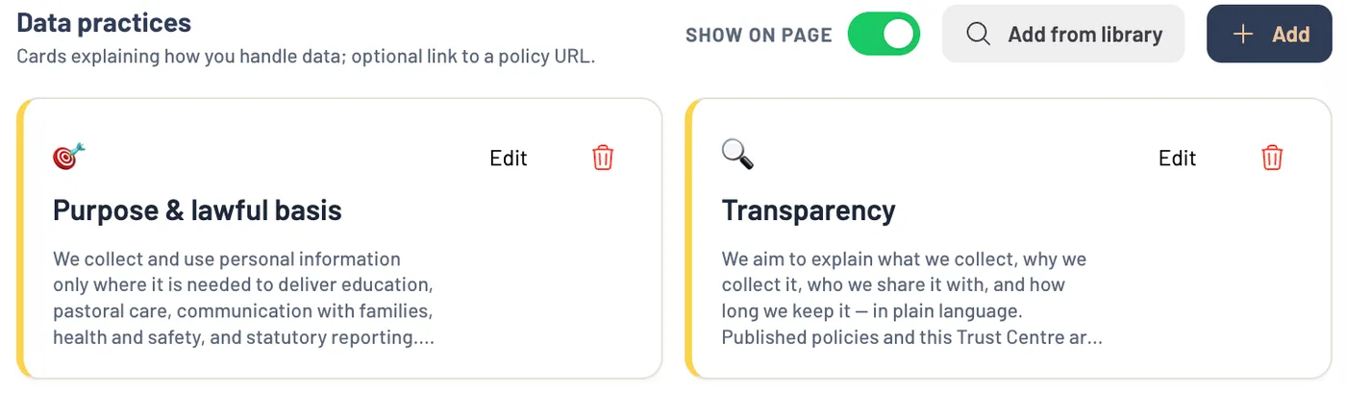Delete the Purpose & lawful basis card
This screenshot has width=1346, height=393.
(603, 158)
